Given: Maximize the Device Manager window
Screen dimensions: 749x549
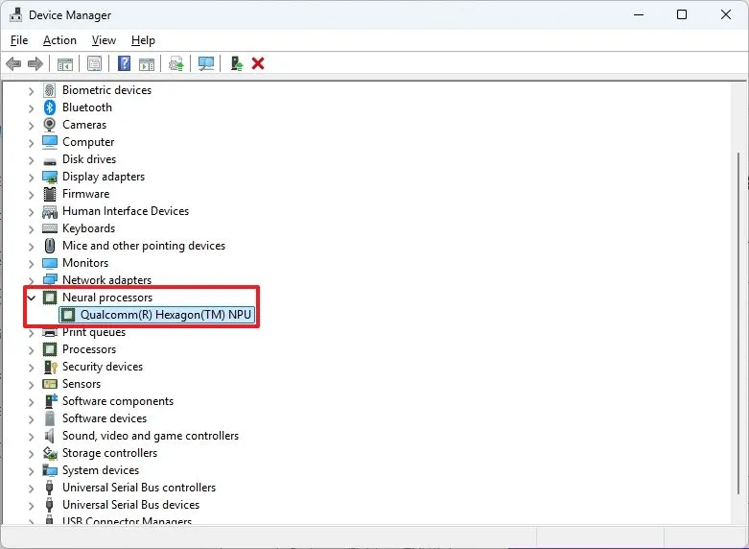Looking at the screenshot, I should (682, 14).
